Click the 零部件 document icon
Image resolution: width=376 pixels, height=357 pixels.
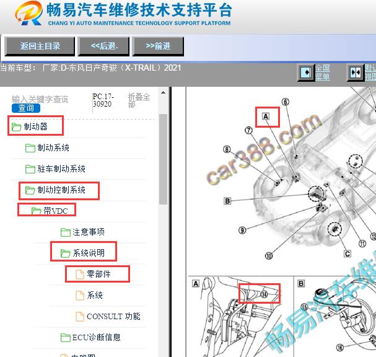click(x=80, y=274)
